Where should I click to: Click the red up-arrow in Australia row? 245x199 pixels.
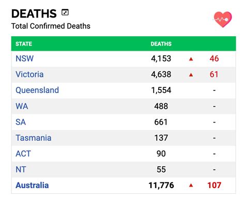191,186
